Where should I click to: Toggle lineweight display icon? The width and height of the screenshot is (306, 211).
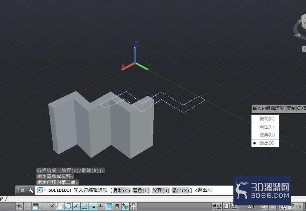101,206
